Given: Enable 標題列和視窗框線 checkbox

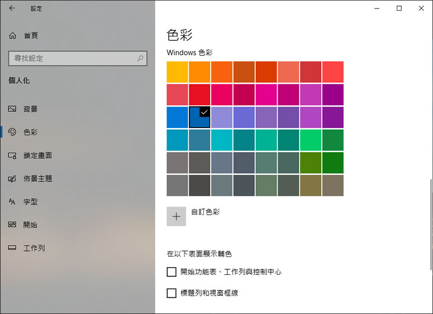Looking at the screenshot, I should click(172, 293).
